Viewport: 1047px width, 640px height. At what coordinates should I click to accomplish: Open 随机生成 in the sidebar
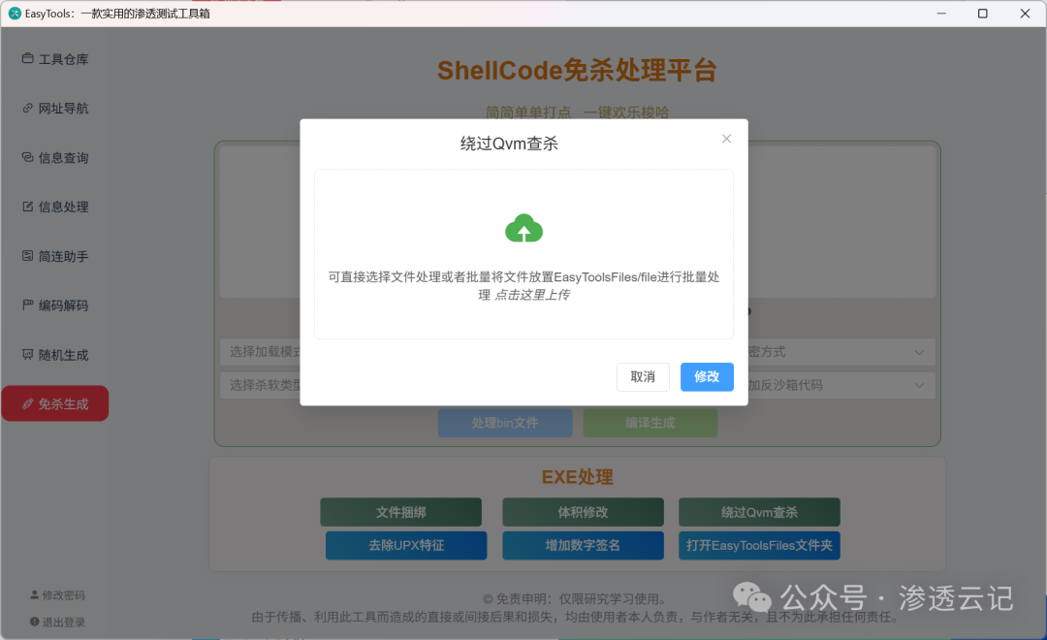point(54,355)
